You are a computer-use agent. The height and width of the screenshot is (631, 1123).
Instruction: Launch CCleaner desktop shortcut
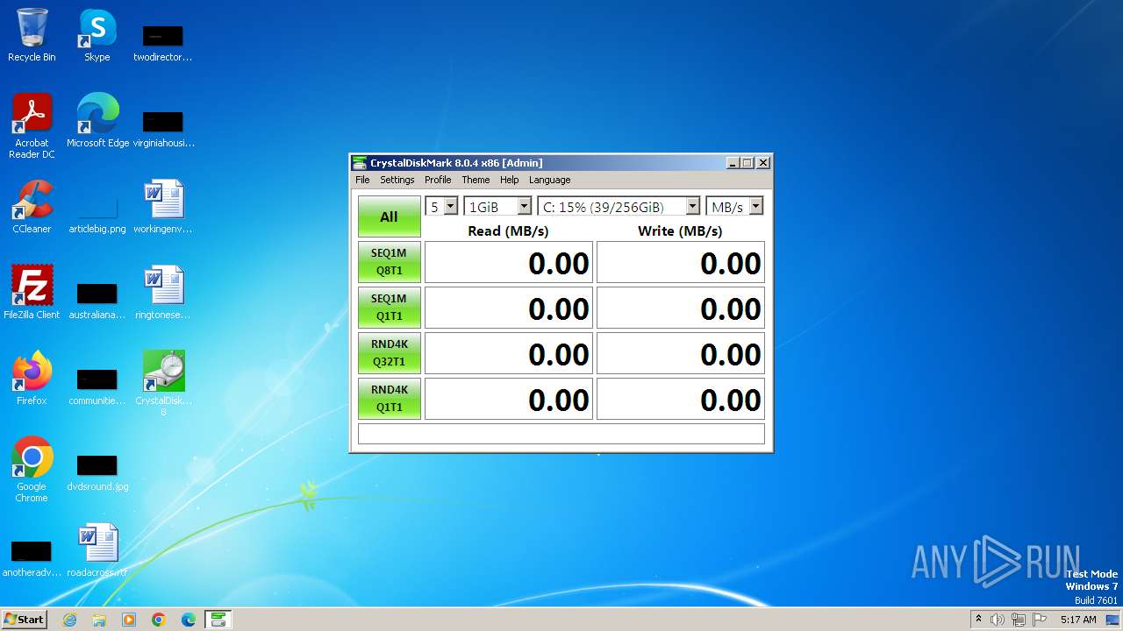click(32, 207)
